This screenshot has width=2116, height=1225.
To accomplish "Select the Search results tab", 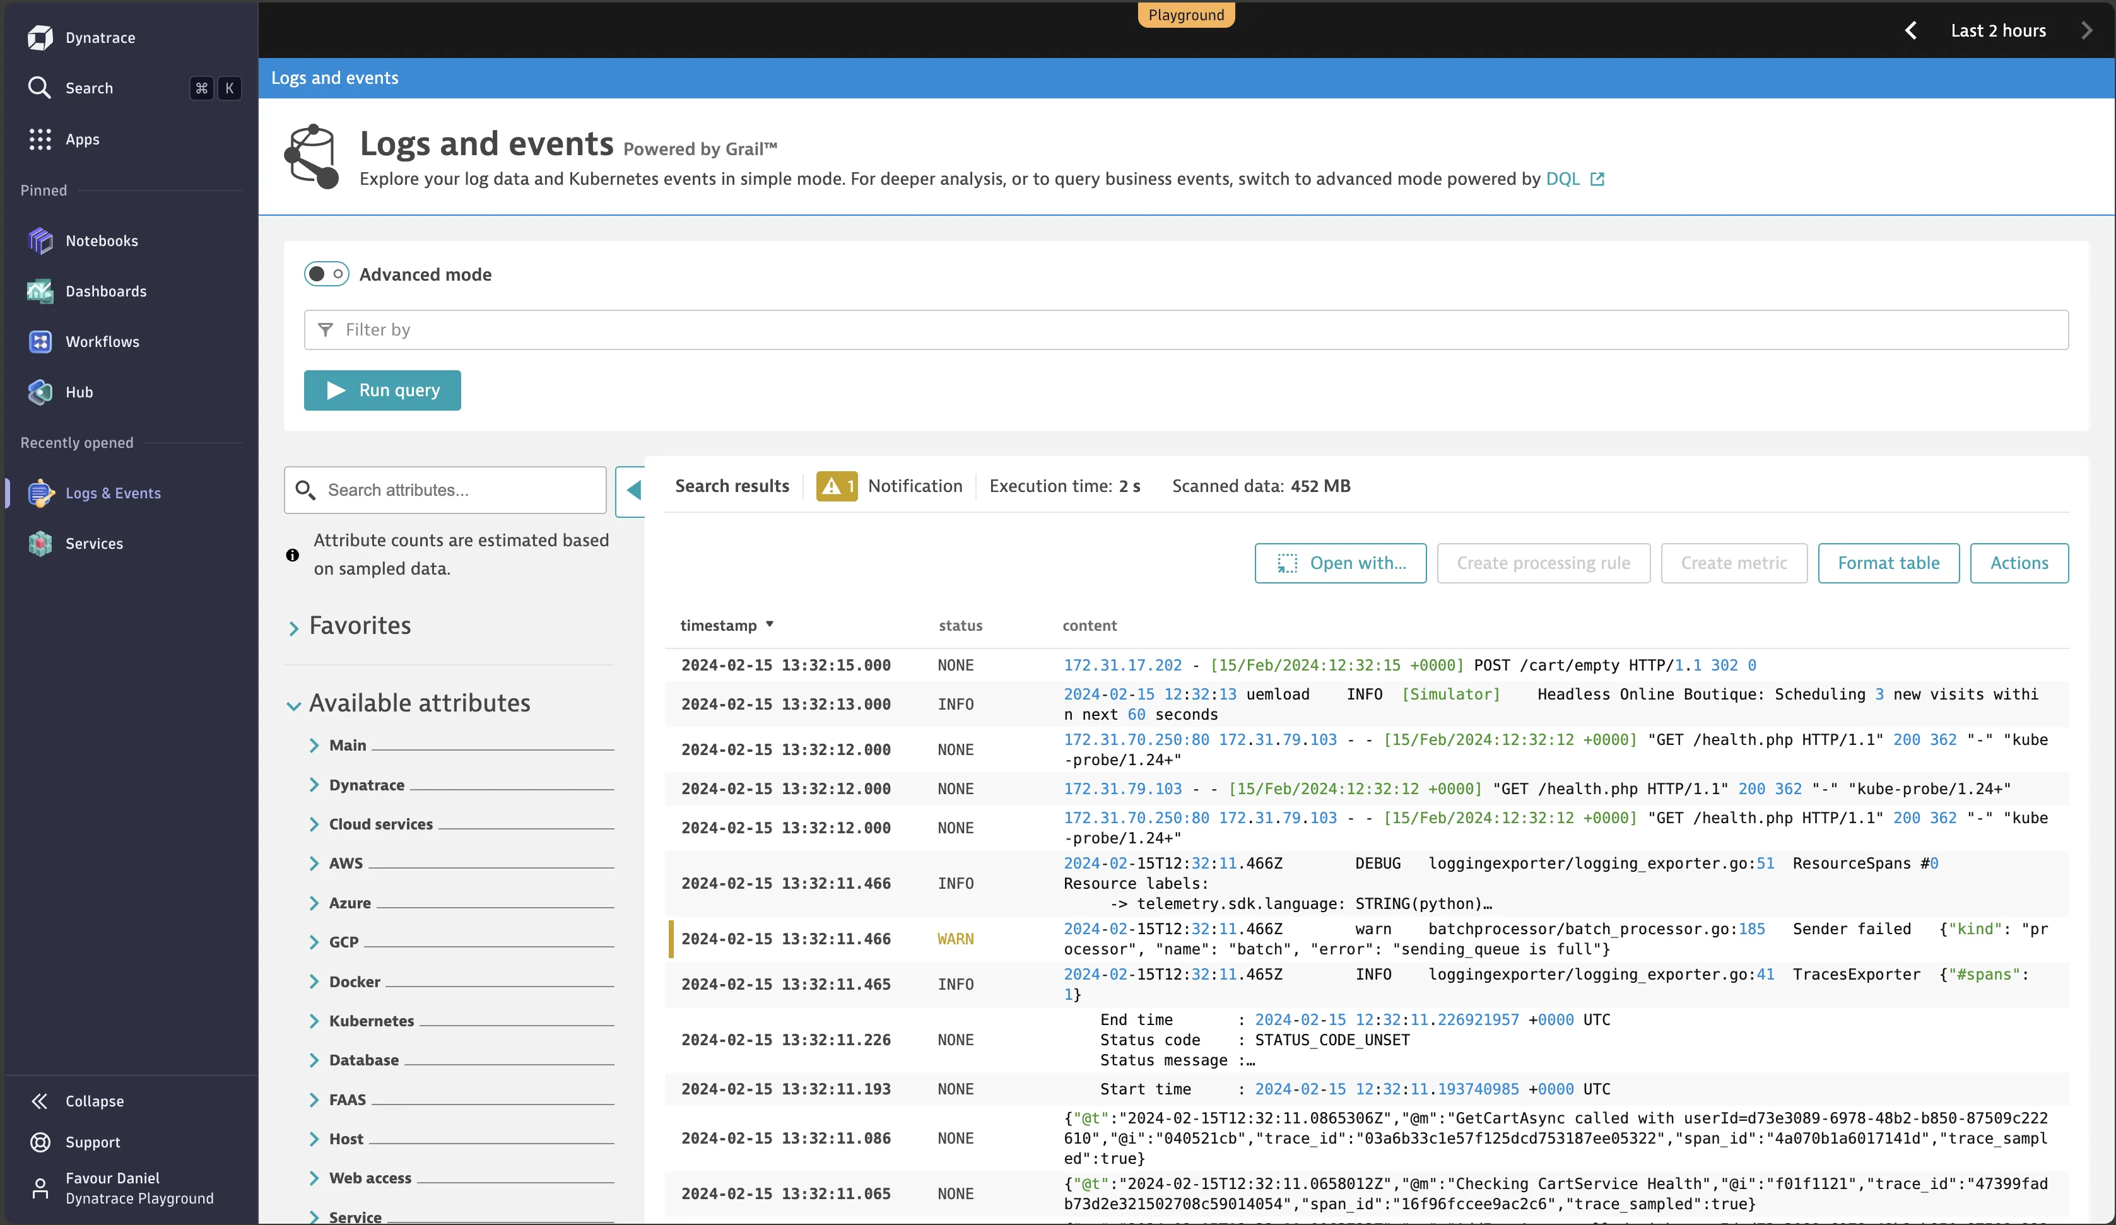I will click(732, 486).
